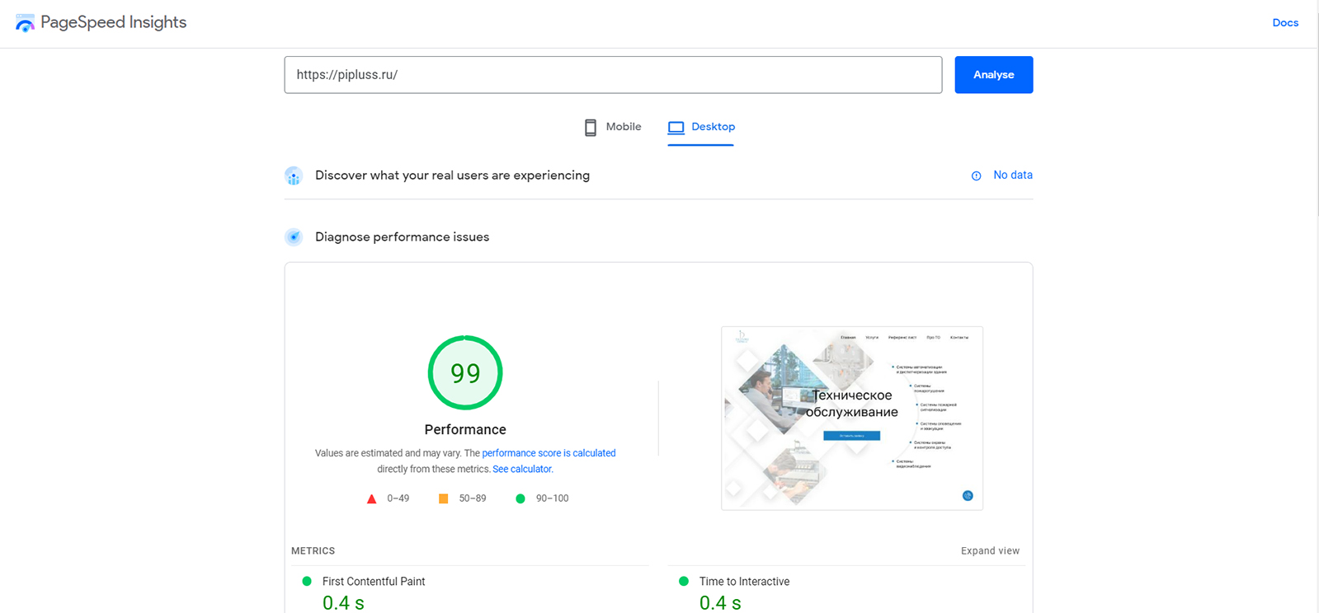Screen dimensions: 1319x613
Task: Click the Time to Interactive green dot
Action: (x=684, y=582)
